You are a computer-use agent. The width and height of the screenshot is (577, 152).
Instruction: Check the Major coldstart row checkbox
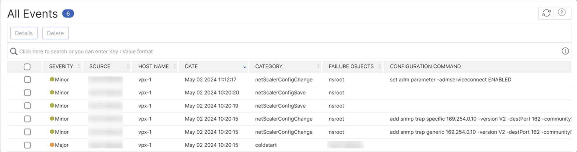click(27, 145)
